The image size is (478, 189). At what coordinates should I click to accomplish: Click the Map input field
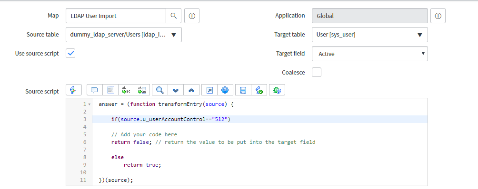click(116, 16)
